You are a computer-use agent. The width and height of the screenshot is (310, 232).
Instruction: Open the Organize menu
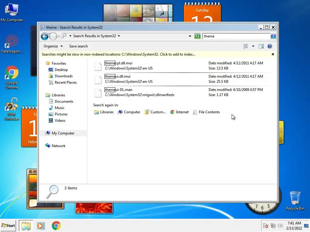tap(53, 46)
